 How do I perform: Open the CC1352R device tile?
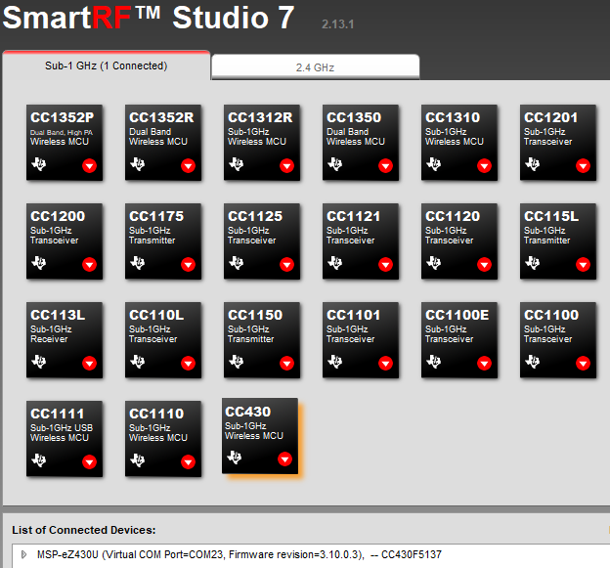click(x=163, y=143)
